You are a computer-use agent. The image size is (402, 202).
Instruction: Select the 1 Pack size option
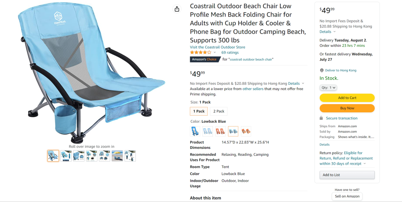pos(199,111)
